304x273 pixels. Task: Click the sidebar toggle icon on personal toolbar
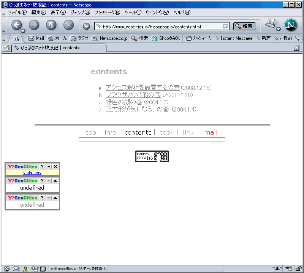(16, 39)
